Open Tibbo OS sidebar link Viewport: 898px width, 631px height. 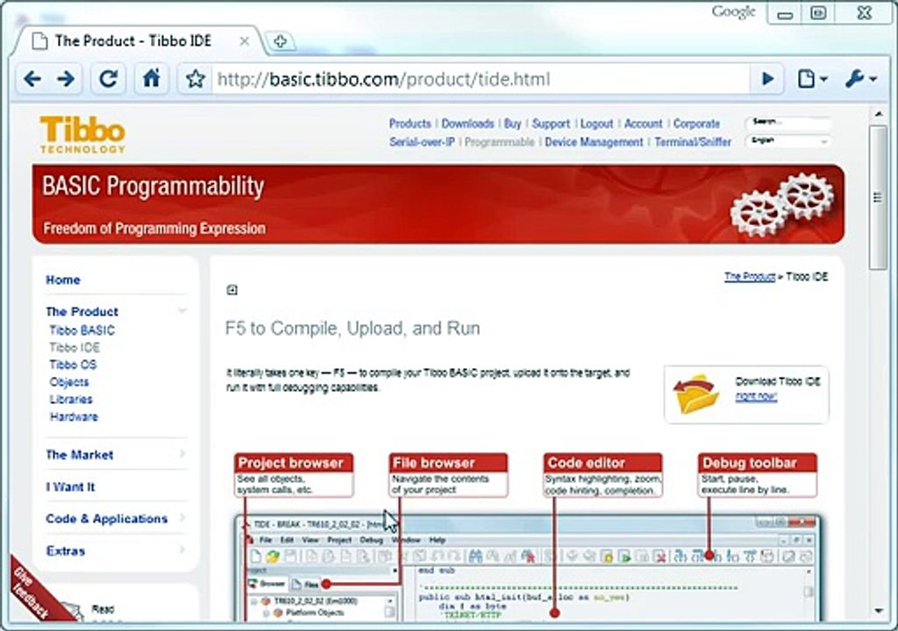[x=73, y=365]
